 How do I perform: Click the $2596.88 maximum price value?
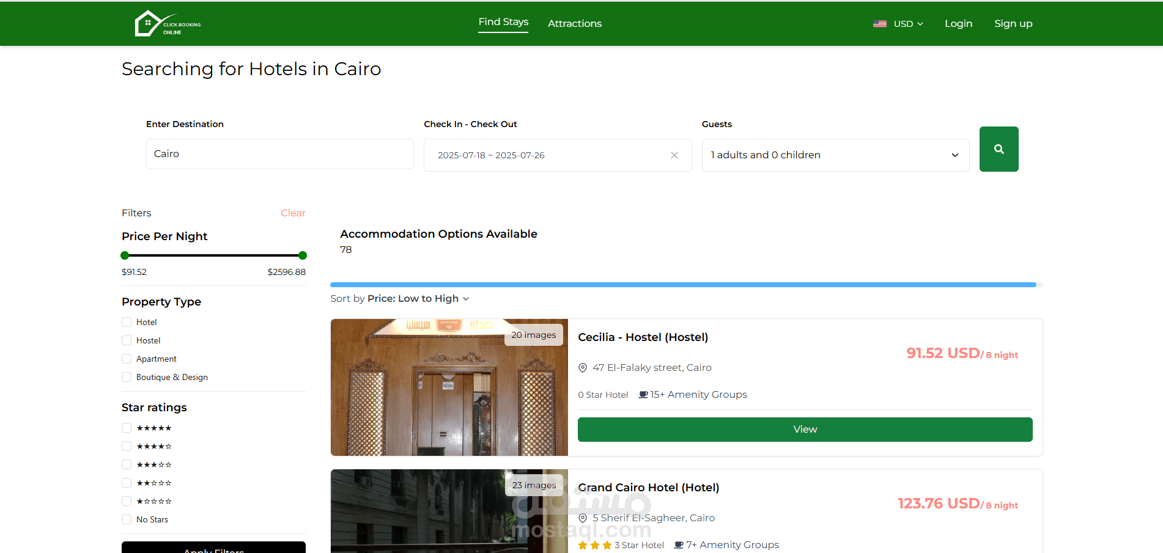[287, 272]
